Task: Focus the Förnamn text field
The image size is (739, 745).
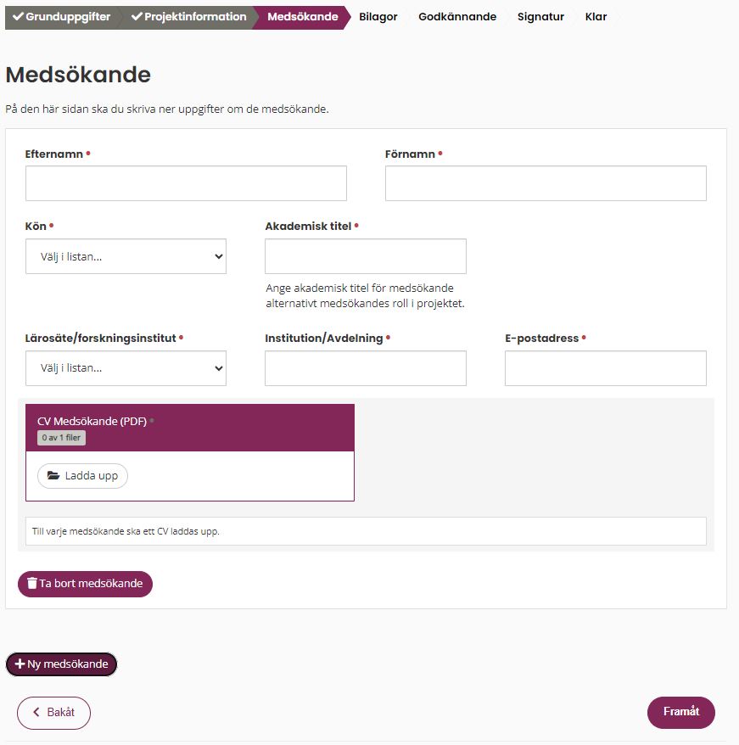Action: (x=546, y=183)
